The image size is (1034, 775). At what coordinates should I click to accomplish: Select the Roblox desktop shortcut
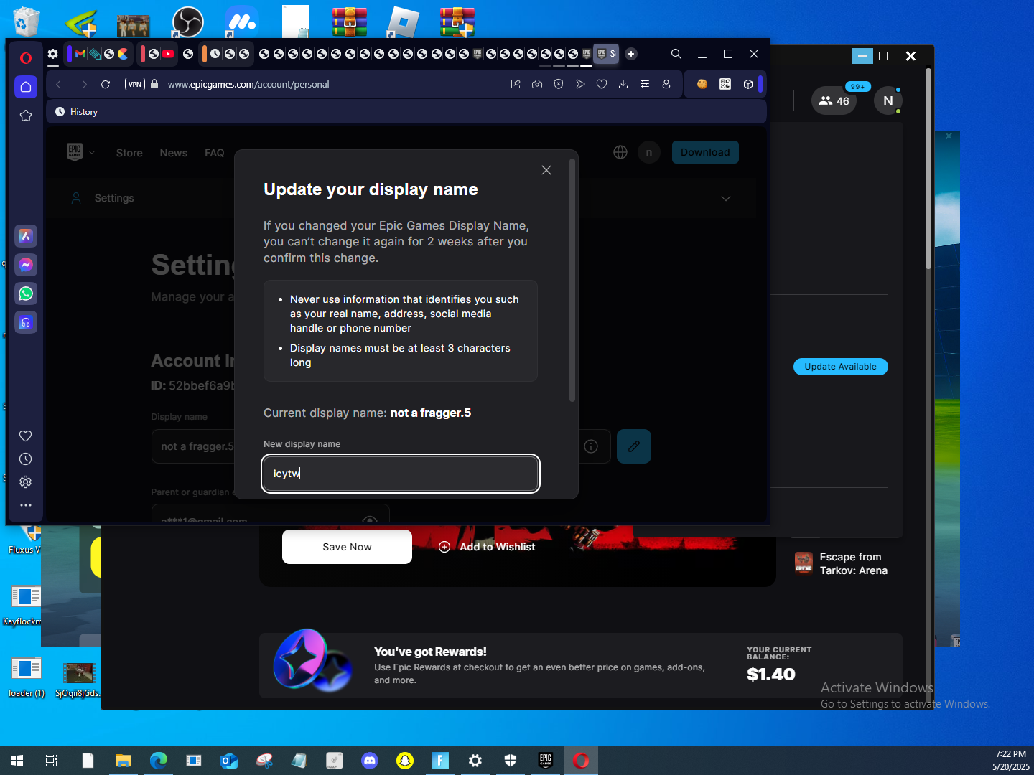402,22
